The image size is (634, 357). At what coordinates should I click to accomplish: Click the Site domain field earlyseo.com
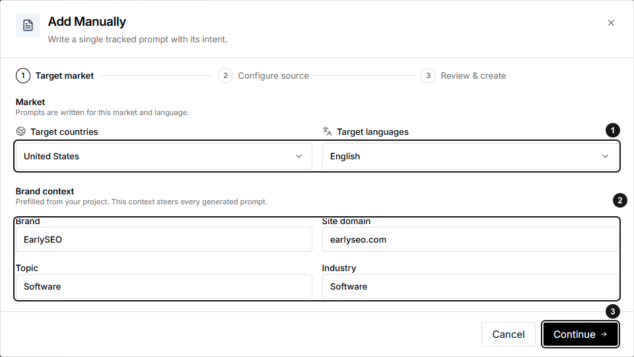point(470,239)
